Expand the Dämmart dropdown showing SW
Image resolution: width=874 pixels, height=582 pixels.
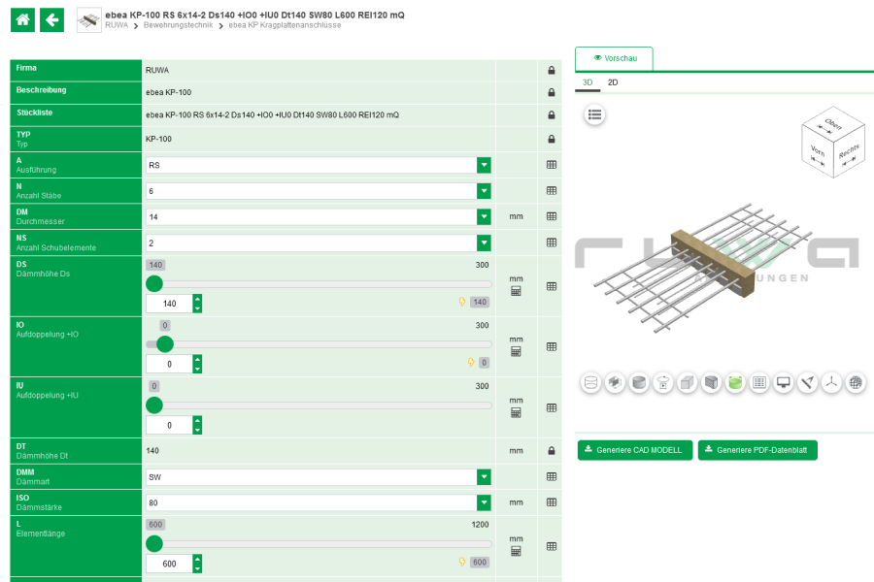[484, 477]
